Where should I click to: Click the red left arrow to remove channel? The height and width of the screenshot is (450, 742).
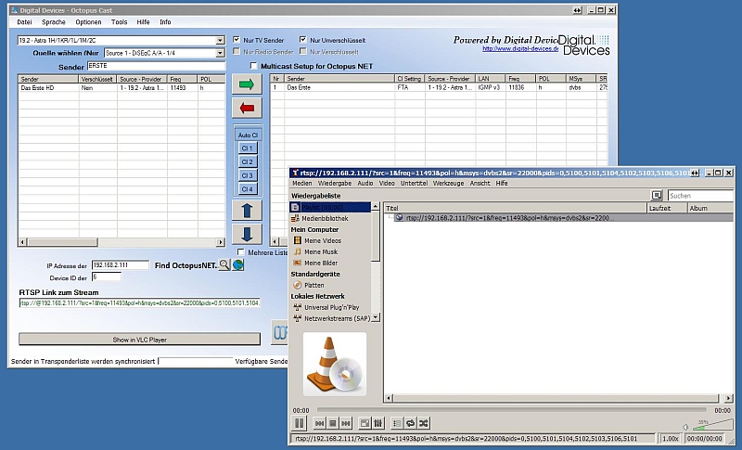click(247, 110)
